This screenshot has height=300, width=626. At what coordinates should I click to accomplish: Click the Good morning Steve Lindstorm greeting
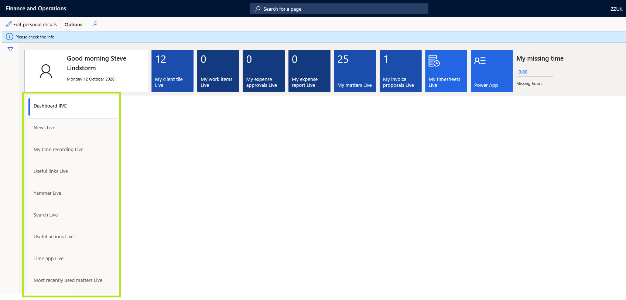point(97,63)
